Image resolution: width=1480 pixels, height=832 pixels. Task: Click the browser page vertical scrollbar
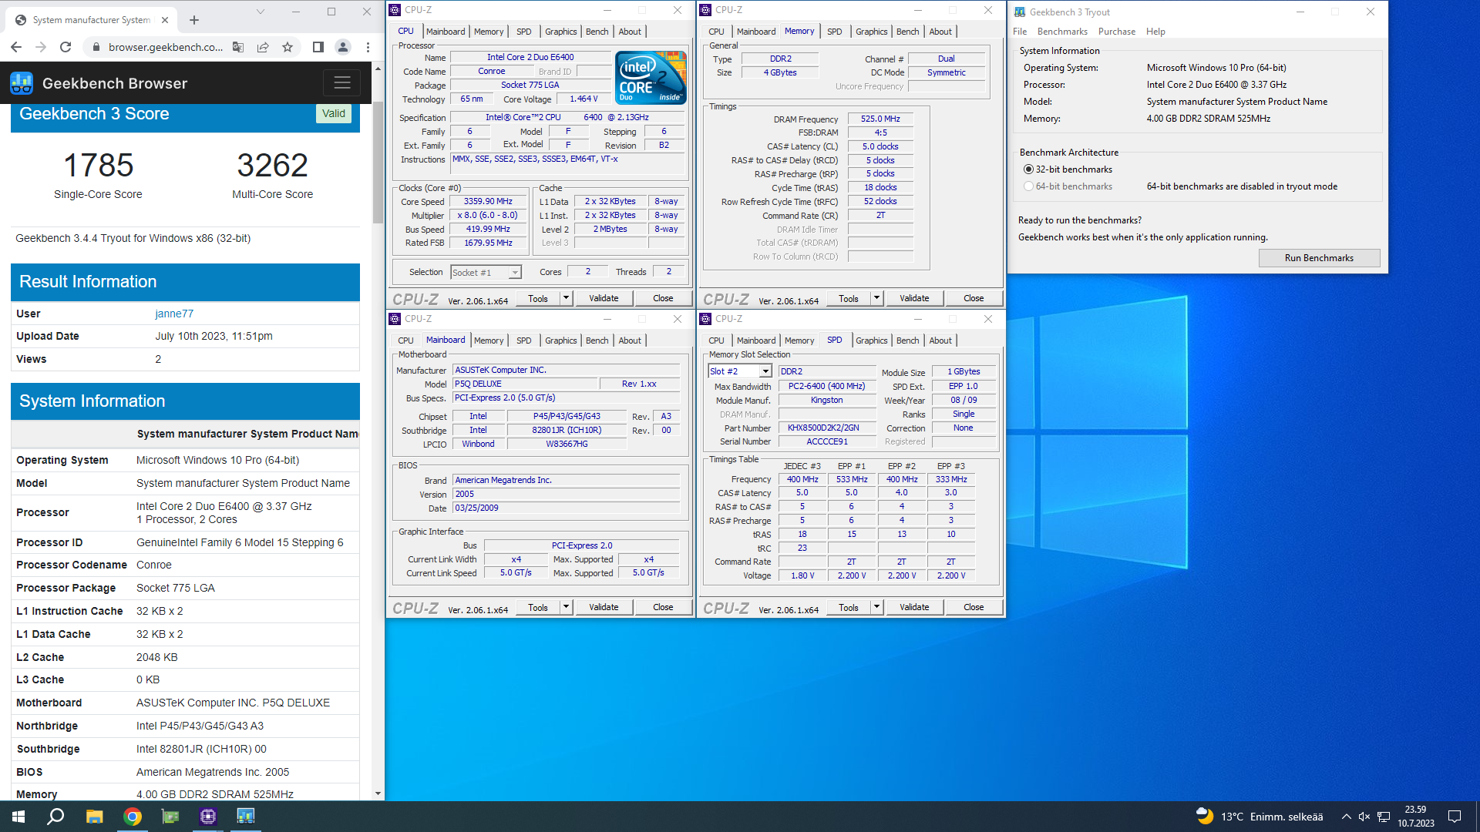coord(378,162)
